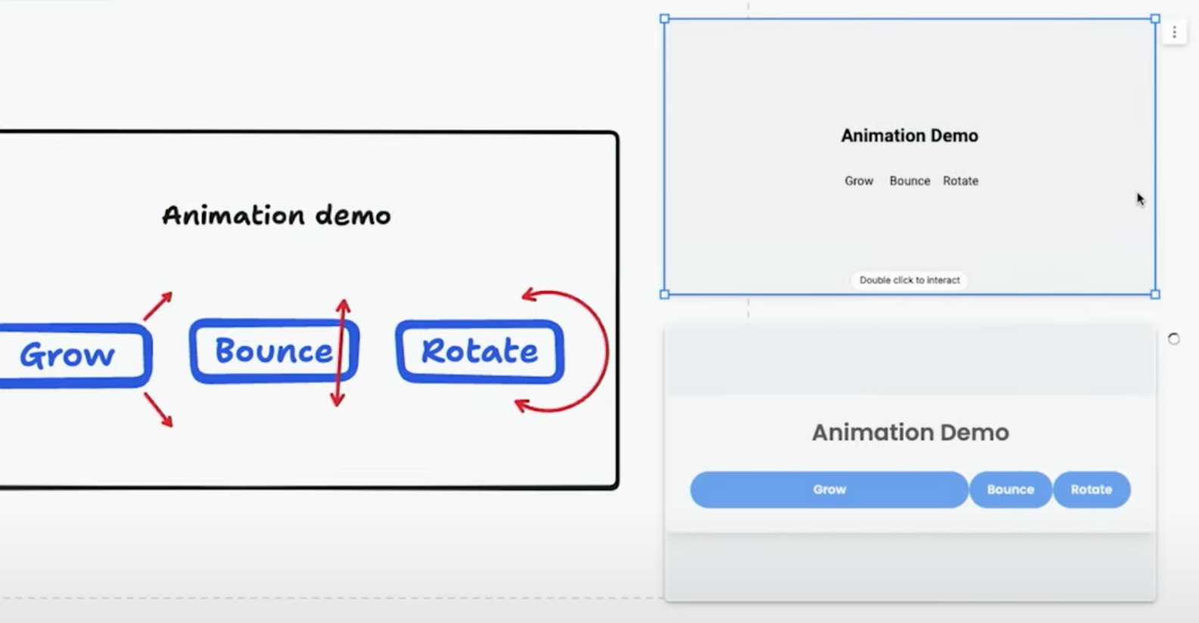Click Rotate text in the selected upper frame

point(961,181)
